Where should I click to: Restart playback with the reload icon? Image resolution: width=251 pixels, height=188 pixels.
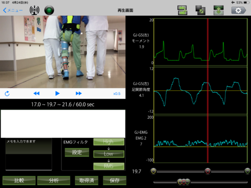pos(7,94)
